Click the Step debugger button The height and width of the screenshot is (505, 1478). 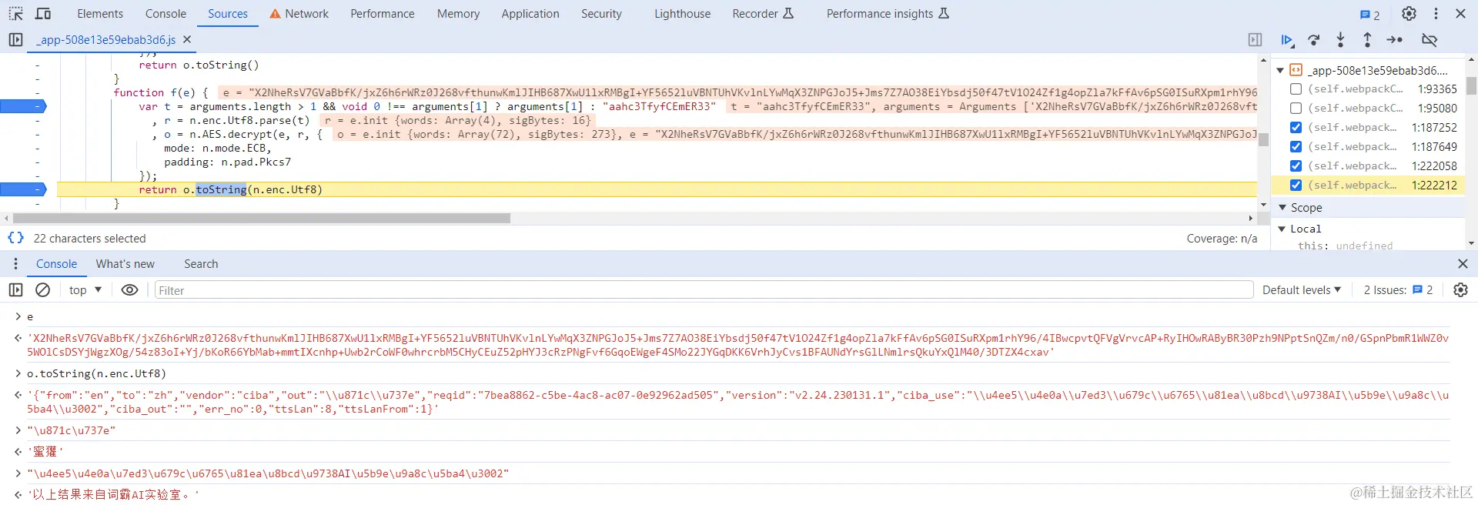pos(1395,39)
